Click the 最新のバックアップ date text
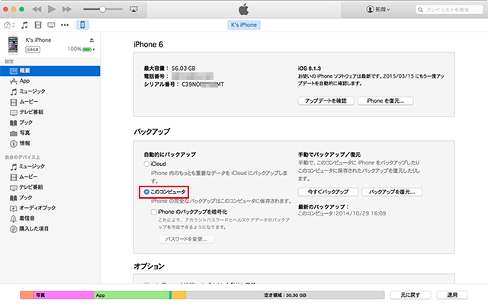This screenshot has height=306, width=488. [x=342, y=213]
